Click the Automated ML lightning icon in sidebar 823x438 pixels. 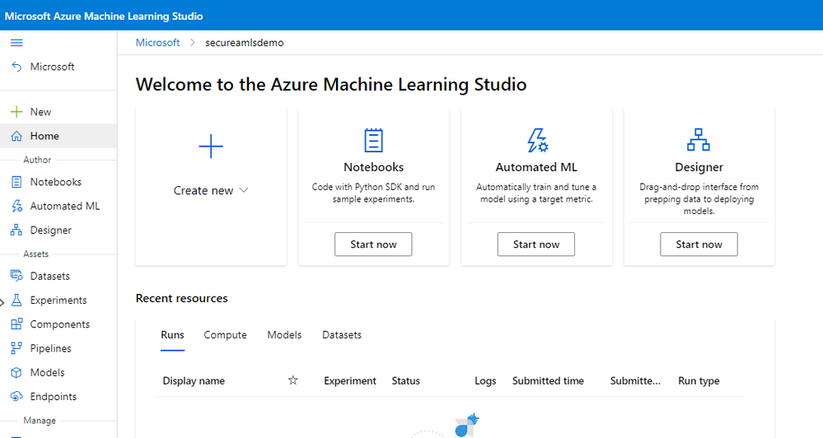(x=16, y=206)
